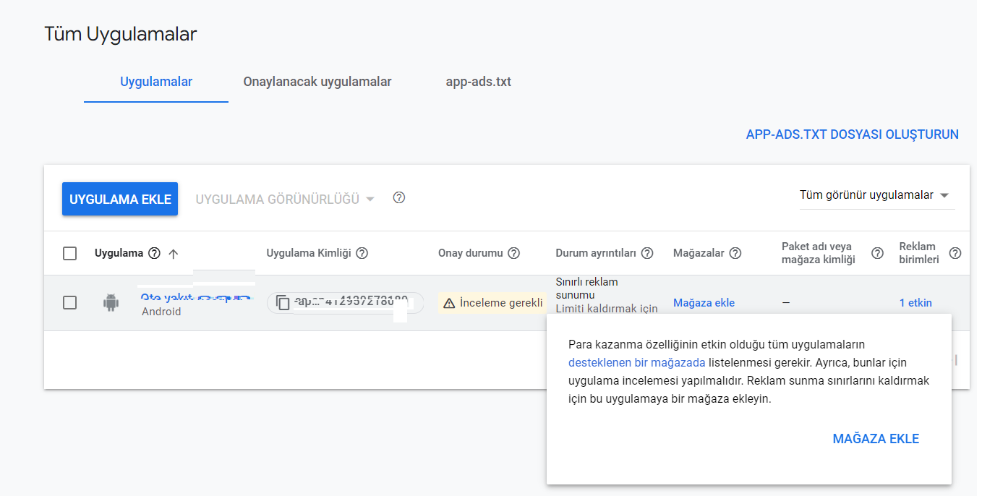Click the 1 etkin ad units link

click(915, 303)
